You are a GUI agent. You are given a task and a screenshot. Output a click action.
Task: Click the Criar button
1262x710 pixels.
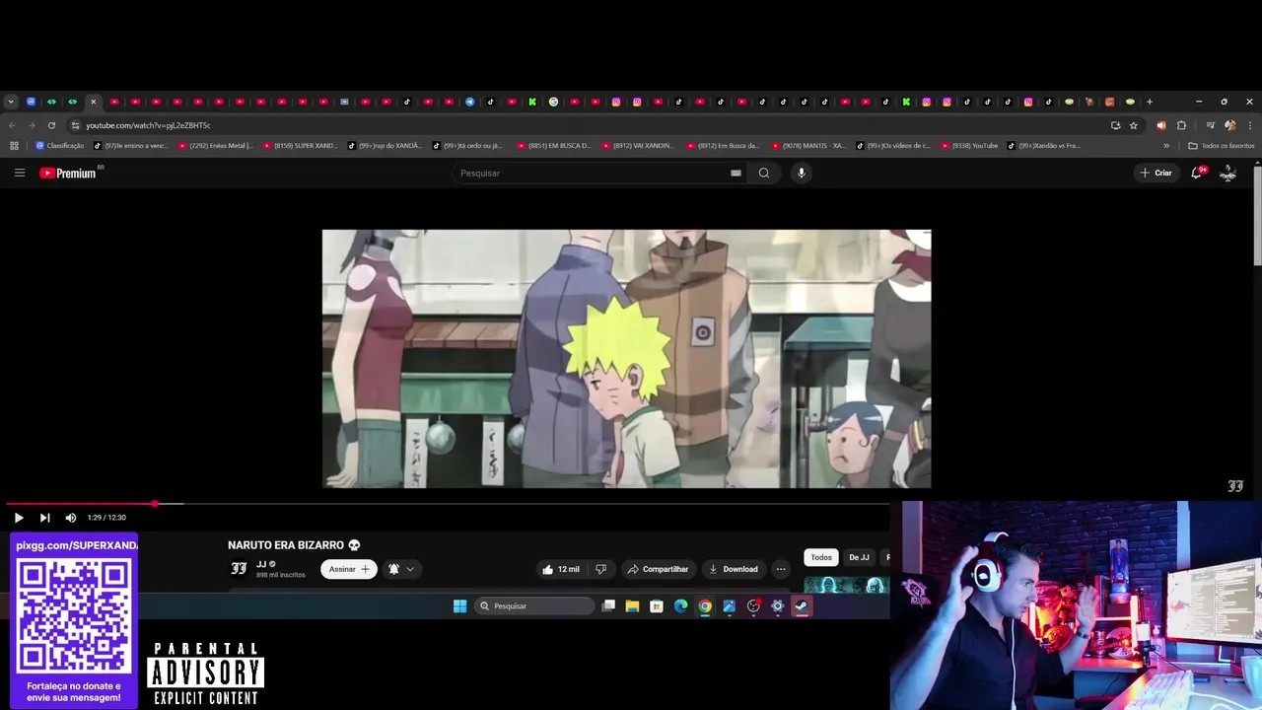(1156, 173)
